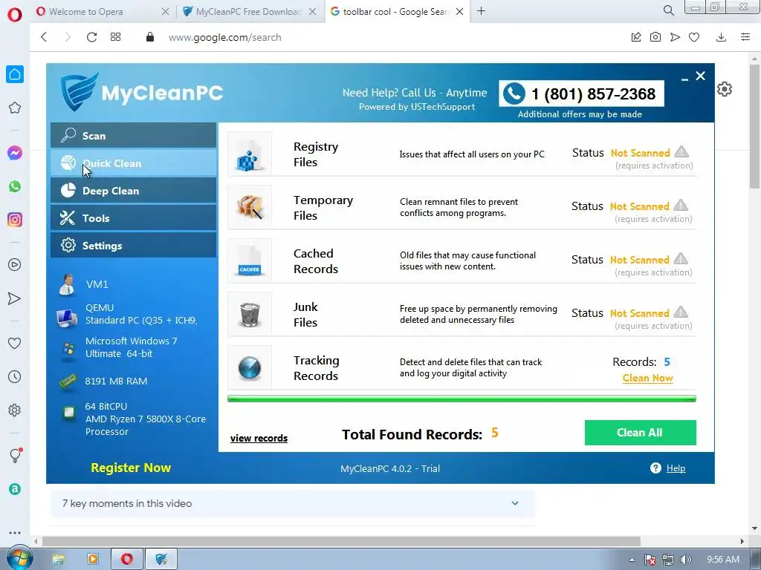Viewport: 761px width, 570px height.
Task: Click the warning icon beside Registry Files status
Action: coord(681,151)
